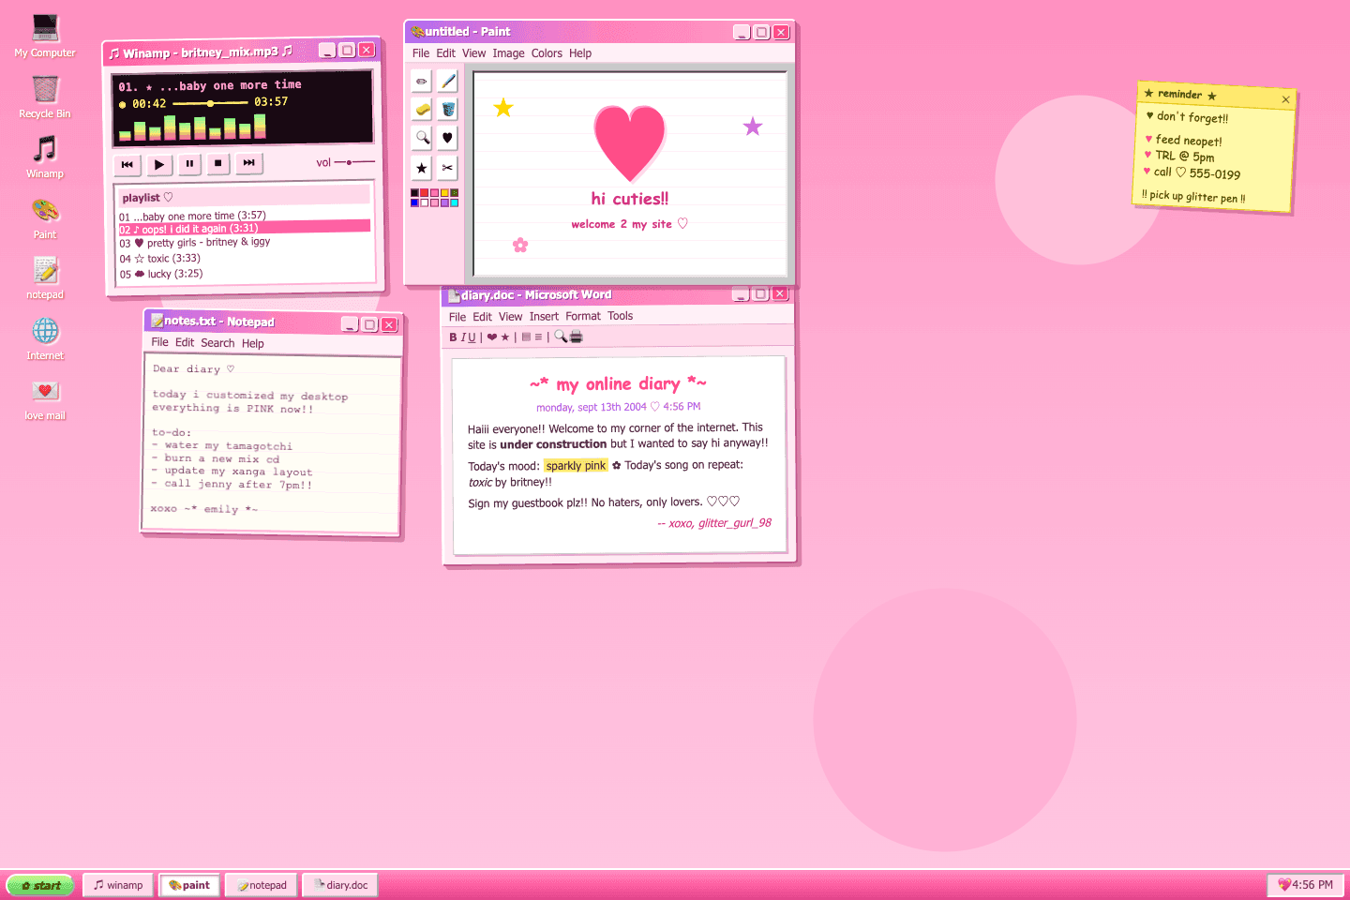
Task: Pick the yellow color swatch in Paint
Action: pos(445,193)
